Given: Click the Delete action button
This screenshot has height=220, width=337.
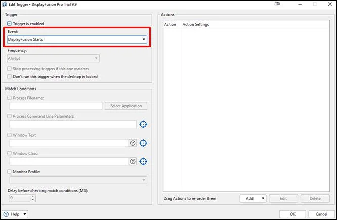Looking at the screenshot, I should (x=315, y=198).
